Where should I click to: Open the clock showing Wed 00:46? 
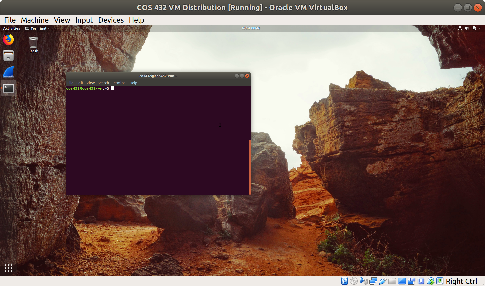251,28
